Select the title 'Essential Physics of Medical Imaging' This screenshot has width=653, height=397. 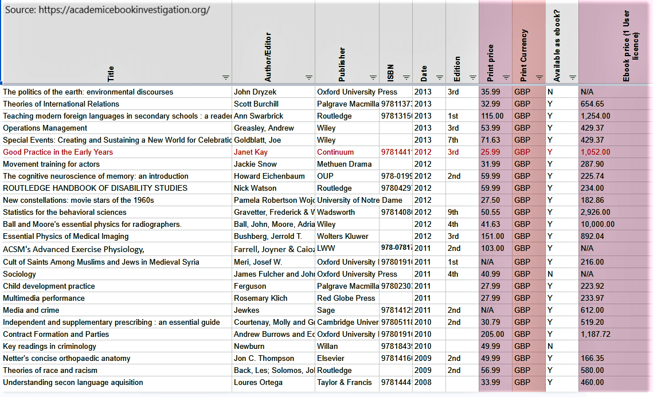(x=66, y=237)
